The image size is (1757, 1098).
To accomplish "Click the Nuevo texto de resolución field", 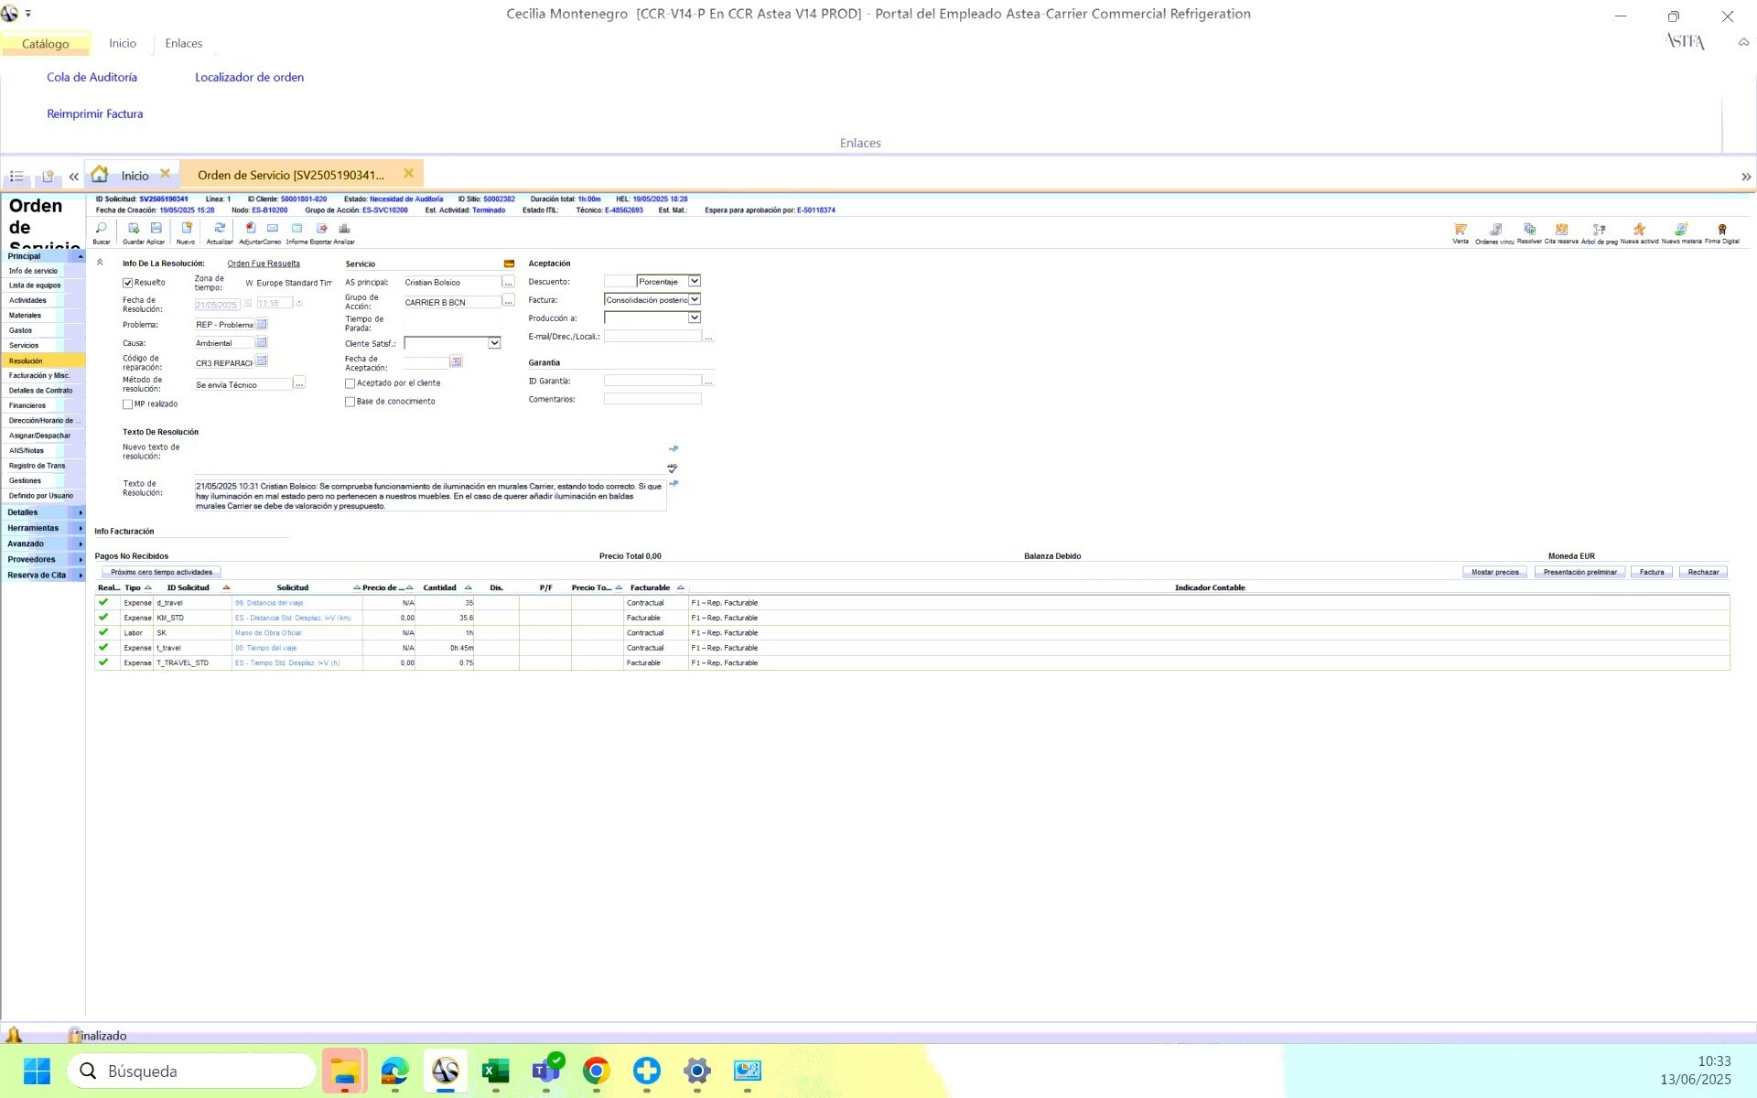I will coord(430,457).
